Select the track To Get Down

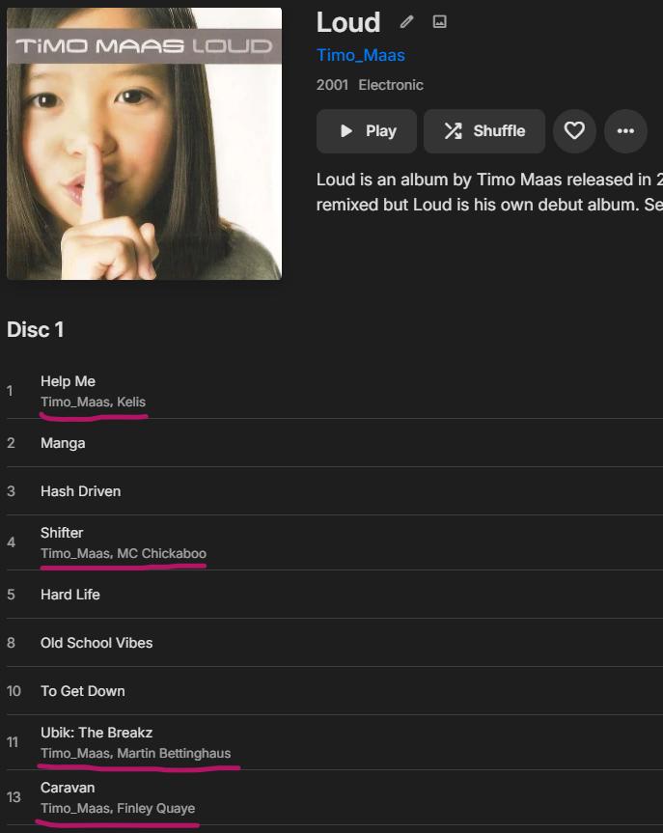point(82,691)
